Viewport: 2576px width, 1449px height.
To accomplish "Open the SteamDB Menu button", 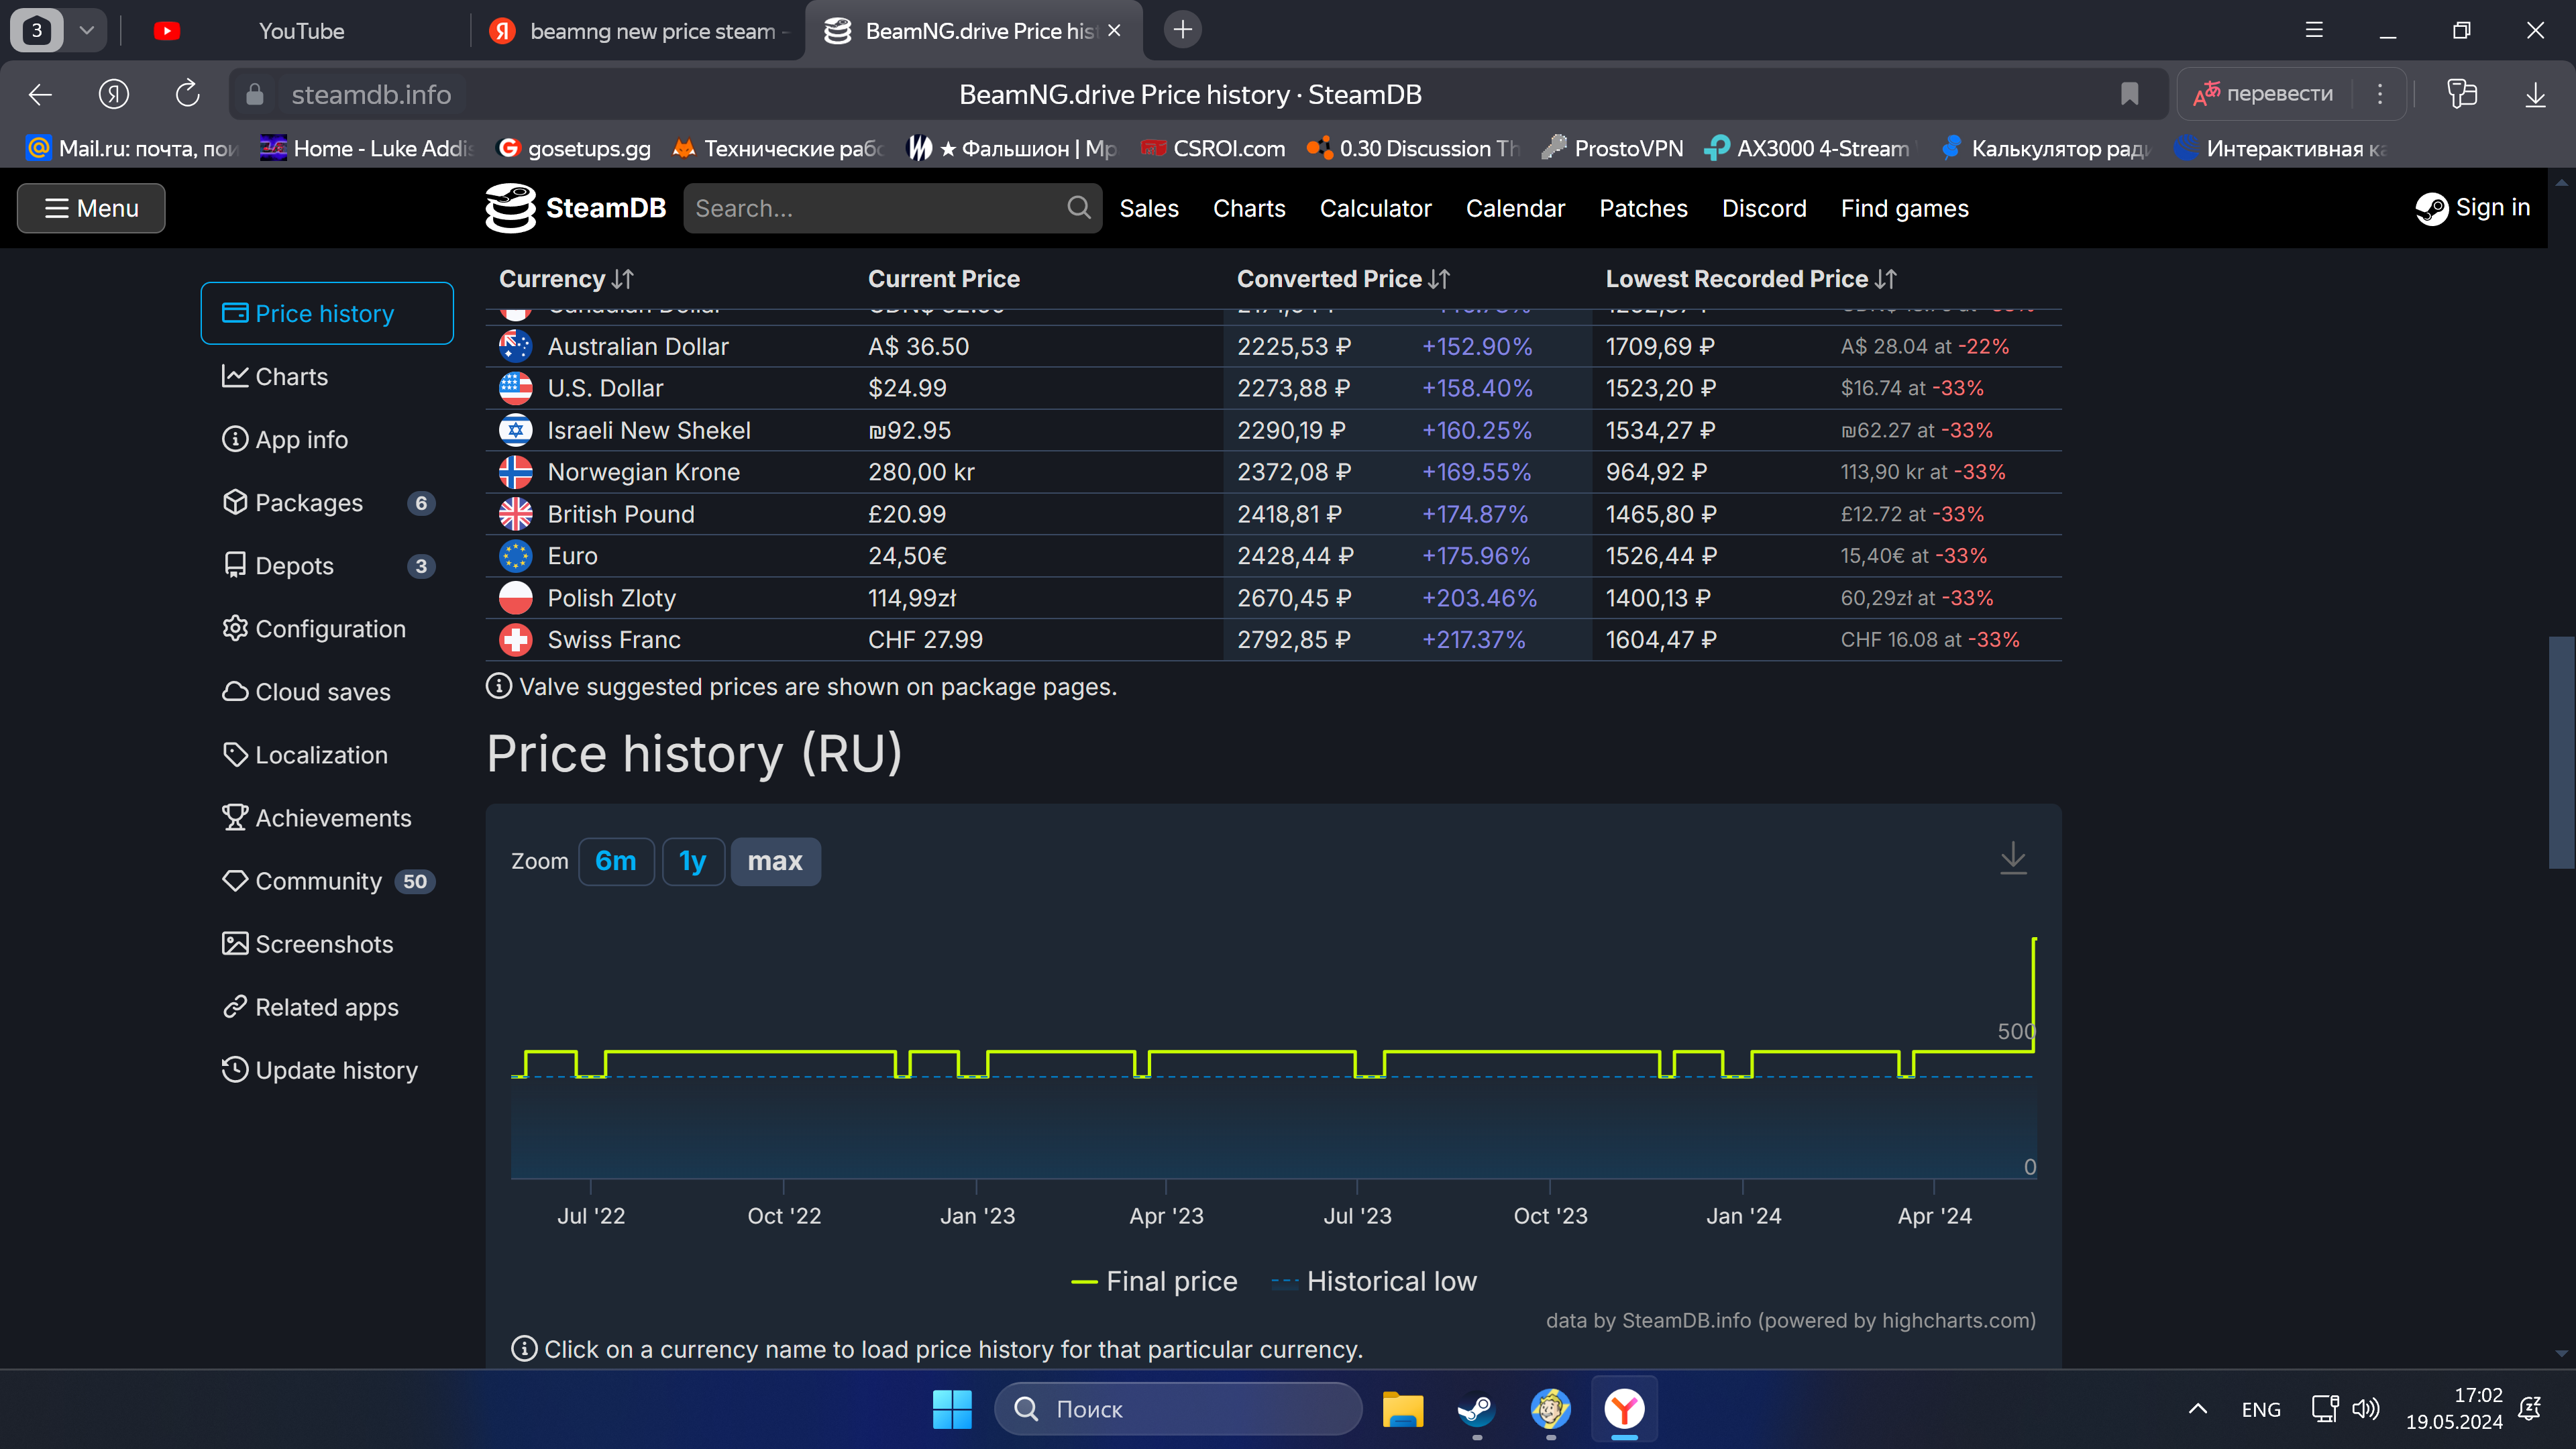I will pyautogui.click(x=91, y=208).
